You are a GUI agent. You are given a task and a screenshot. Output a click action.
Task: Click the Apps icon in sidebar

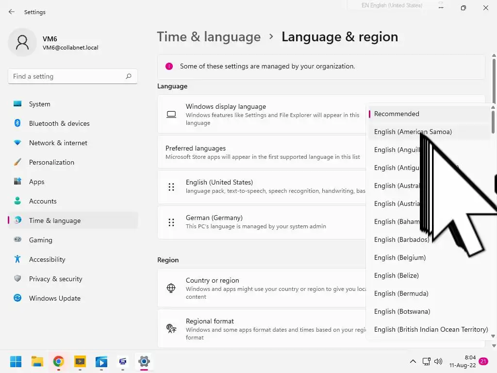(x=17, y=182)
